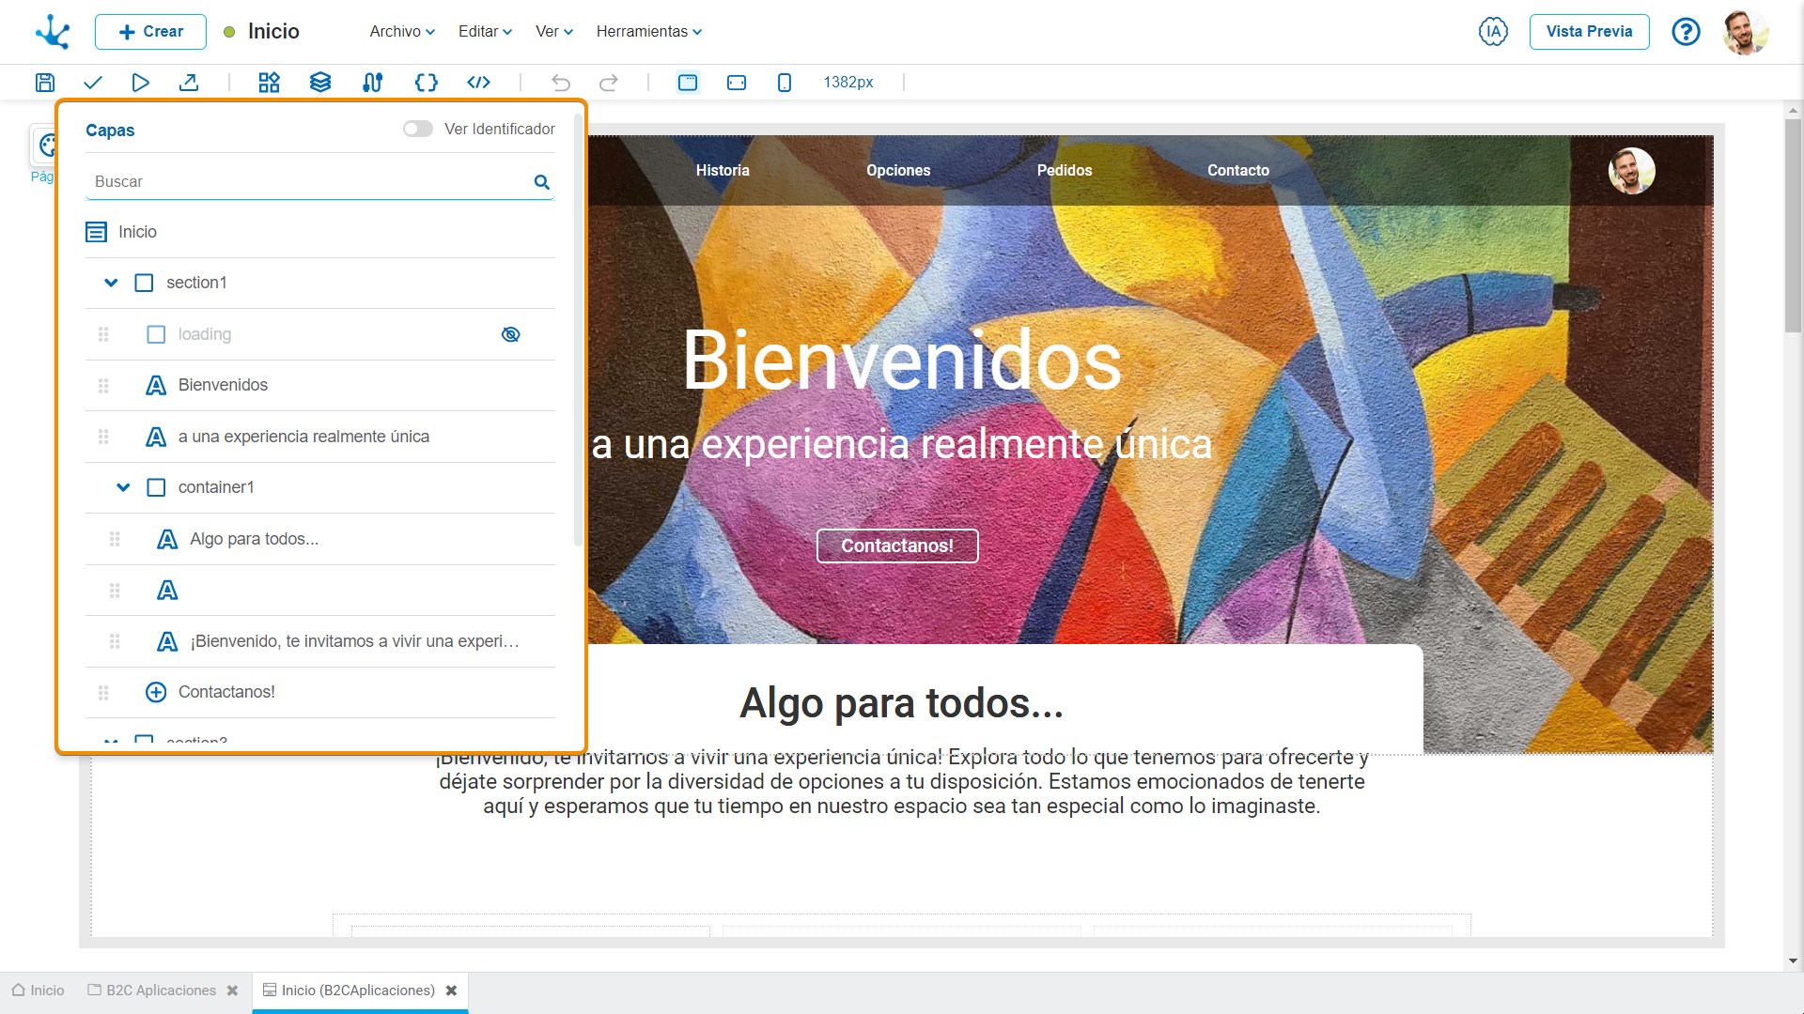
Task: Select 'a una experiencia realmente única' layer
Action: (319, 437)
